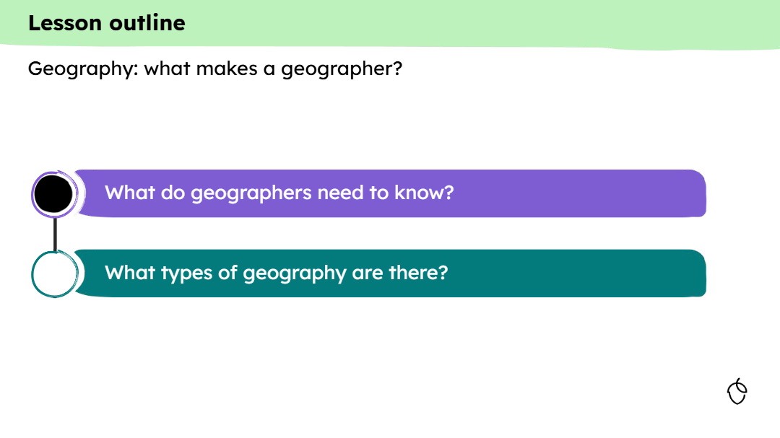
Task: Click the vertical line connecting the two circles
Action: (x=54, y=233)
